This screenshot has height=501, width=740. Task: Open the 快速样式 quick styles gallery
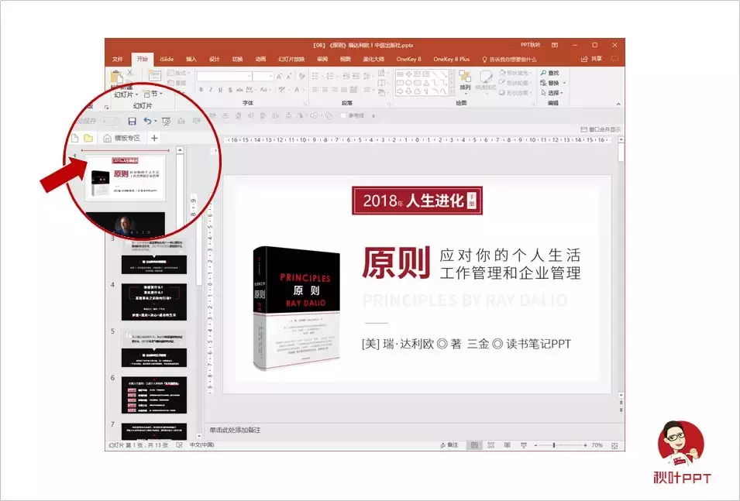[x=485, y=81]
